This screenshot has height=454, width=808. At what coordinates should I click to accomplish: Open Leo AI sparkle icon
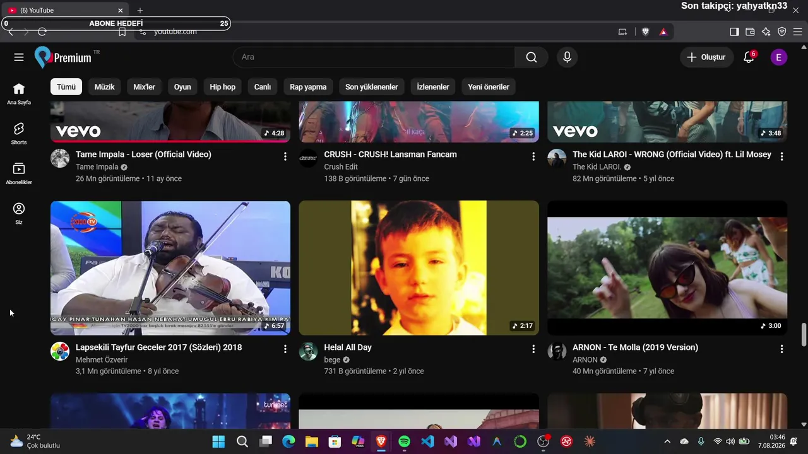(x=766, y=32)
